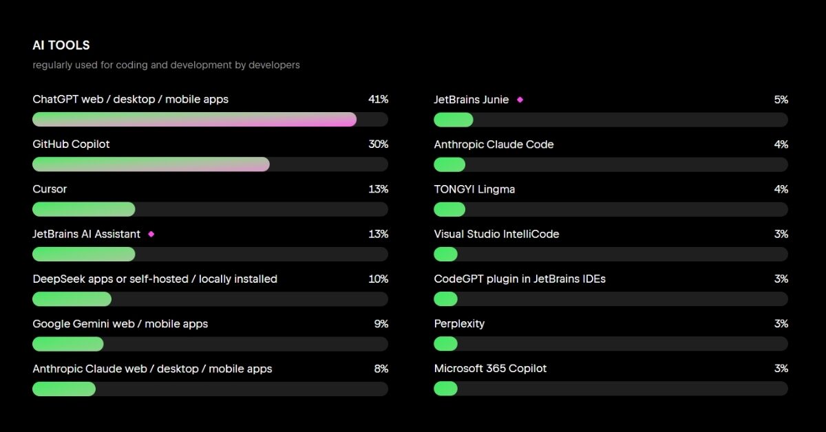This screenshot has height=432, width=826.
Task: Click the CodeGPT plugin in JetBrains IDEs label
Action: [x=520, y=279]
